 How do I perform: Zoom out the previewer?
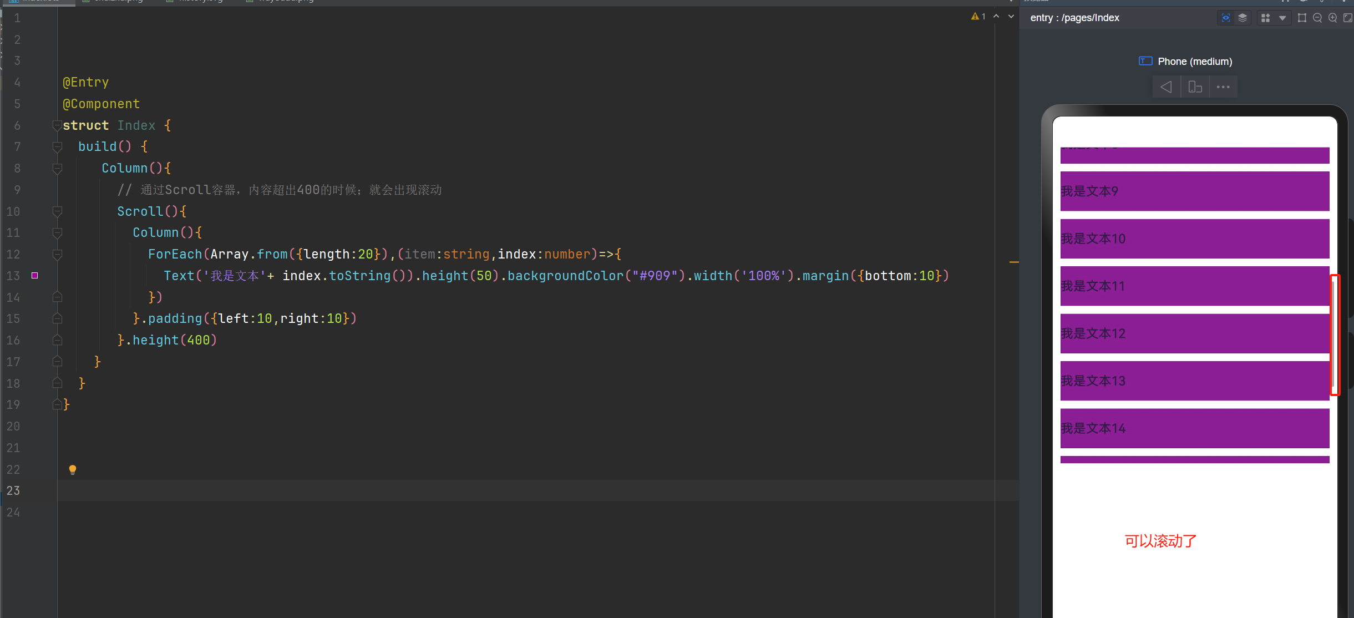point(1317,18)
